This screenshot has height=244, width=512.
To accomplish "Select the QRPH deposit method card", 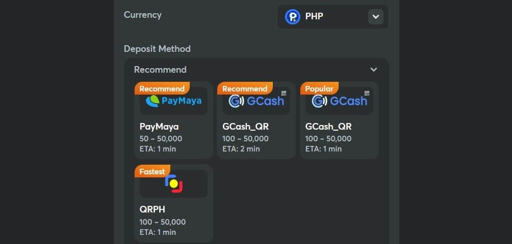I will [x=173, y=203].
